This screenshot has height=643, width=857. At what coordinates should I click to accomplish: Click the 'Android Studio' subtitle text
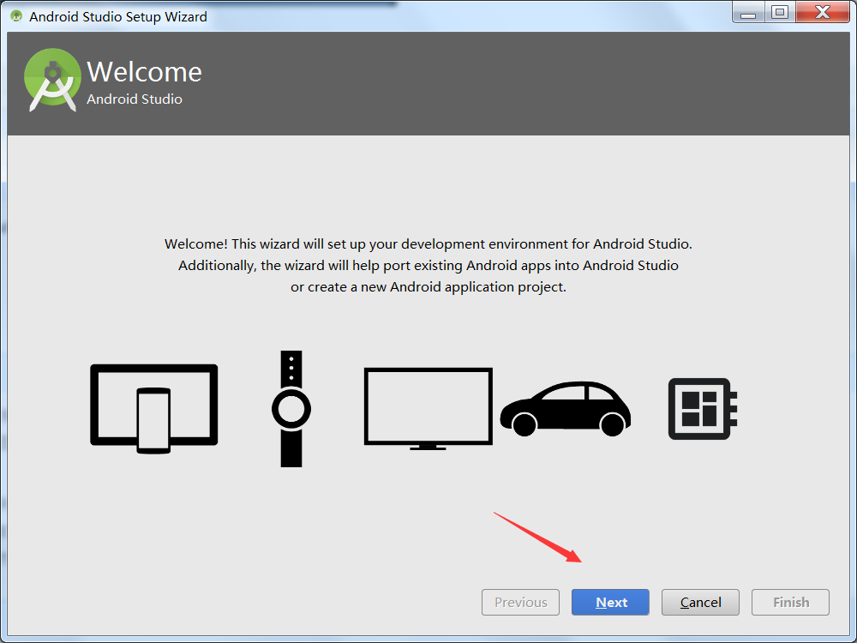[135, 99]
